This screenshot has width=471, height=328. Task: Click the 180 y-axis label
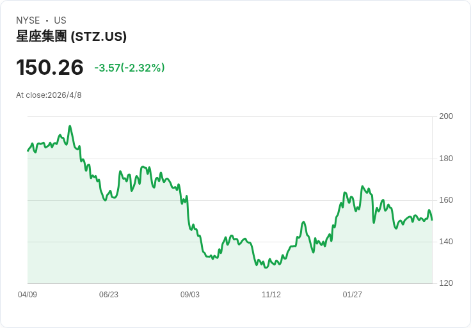pos(446,159)
